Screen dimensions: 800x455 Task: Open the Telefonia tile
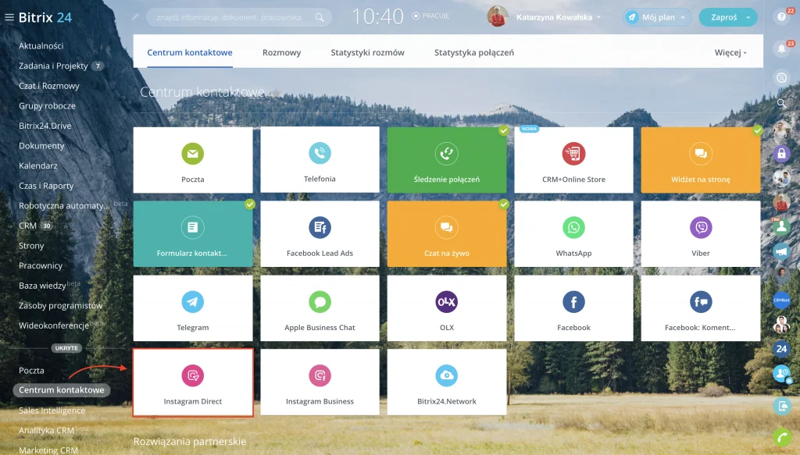click(320, 160)
